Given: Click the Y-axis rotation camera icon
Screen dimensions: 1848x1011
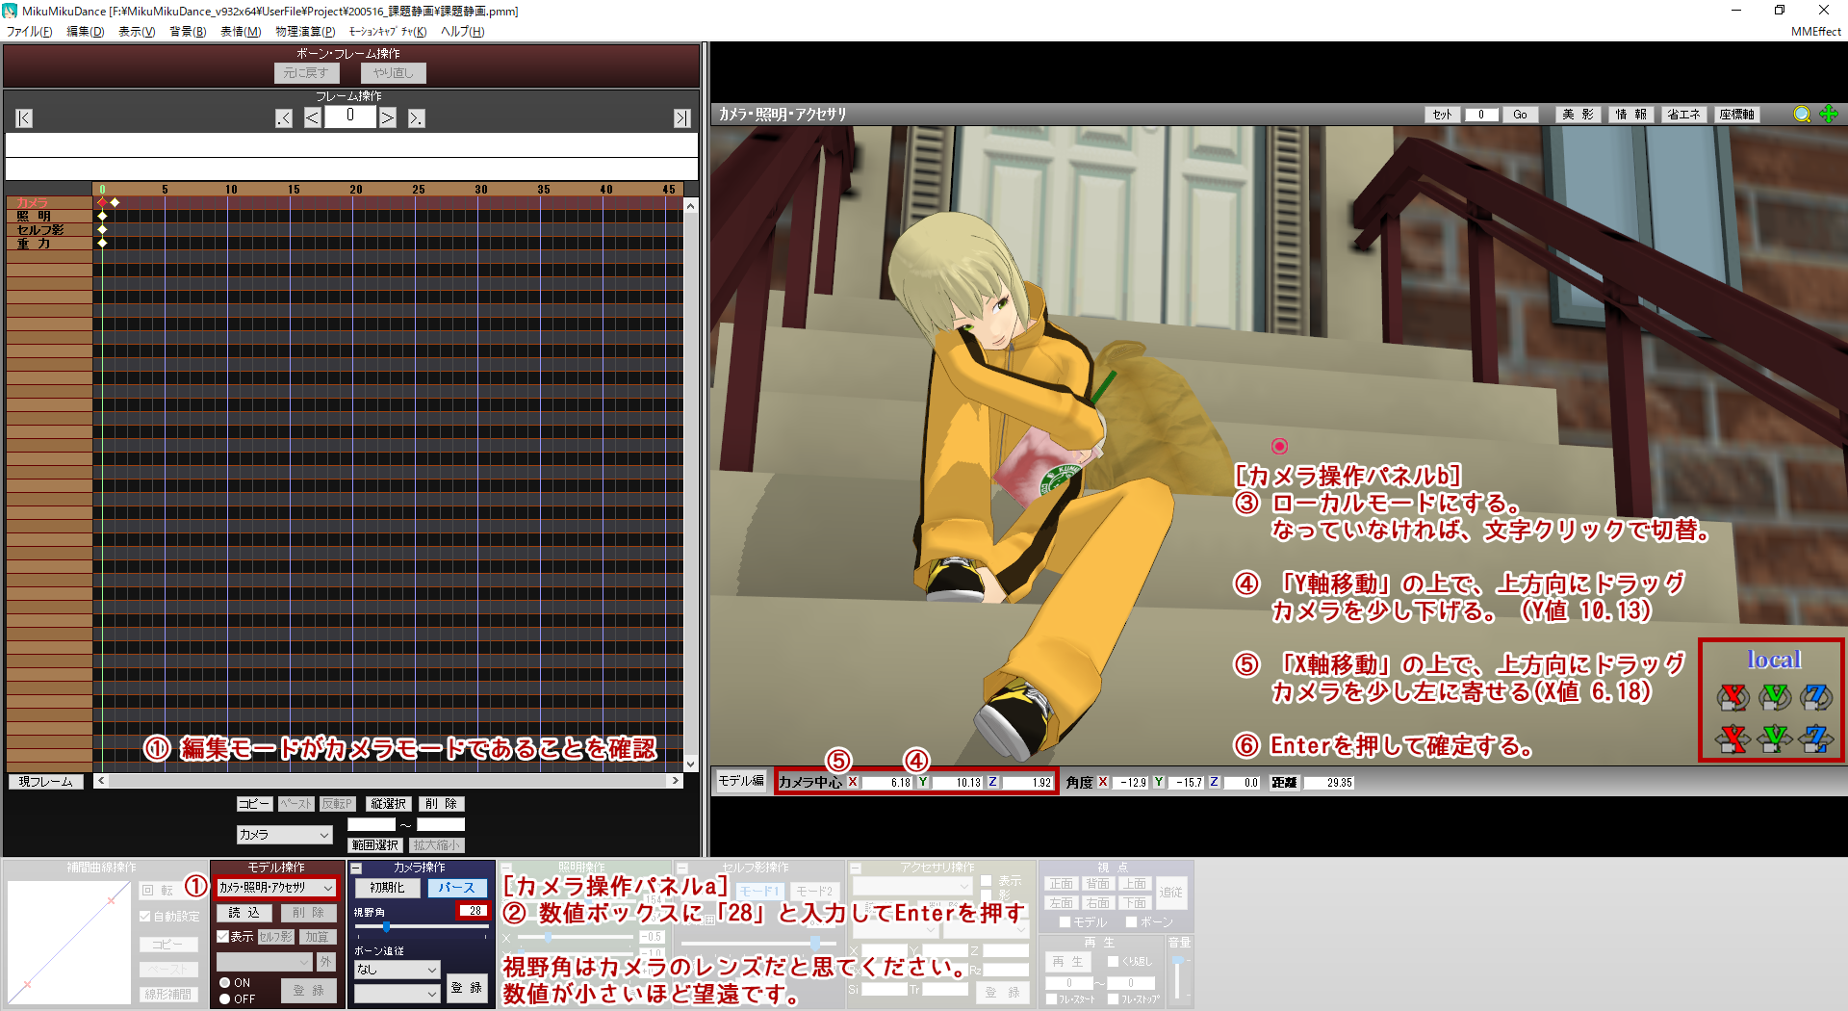Looking at the screenshot, I should [1774, 696].
